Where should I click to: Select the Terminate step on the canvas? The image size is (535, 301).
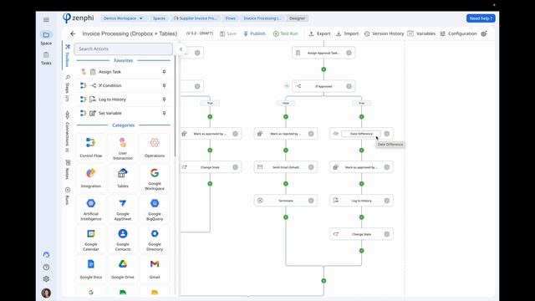click(286, 201)
